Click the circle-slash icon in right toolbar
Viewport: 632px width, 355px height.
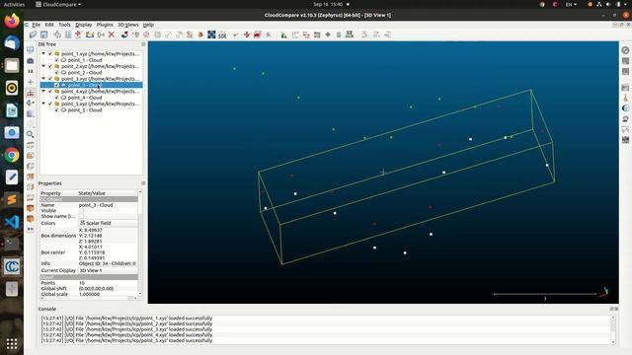click(x=625, y=50)
